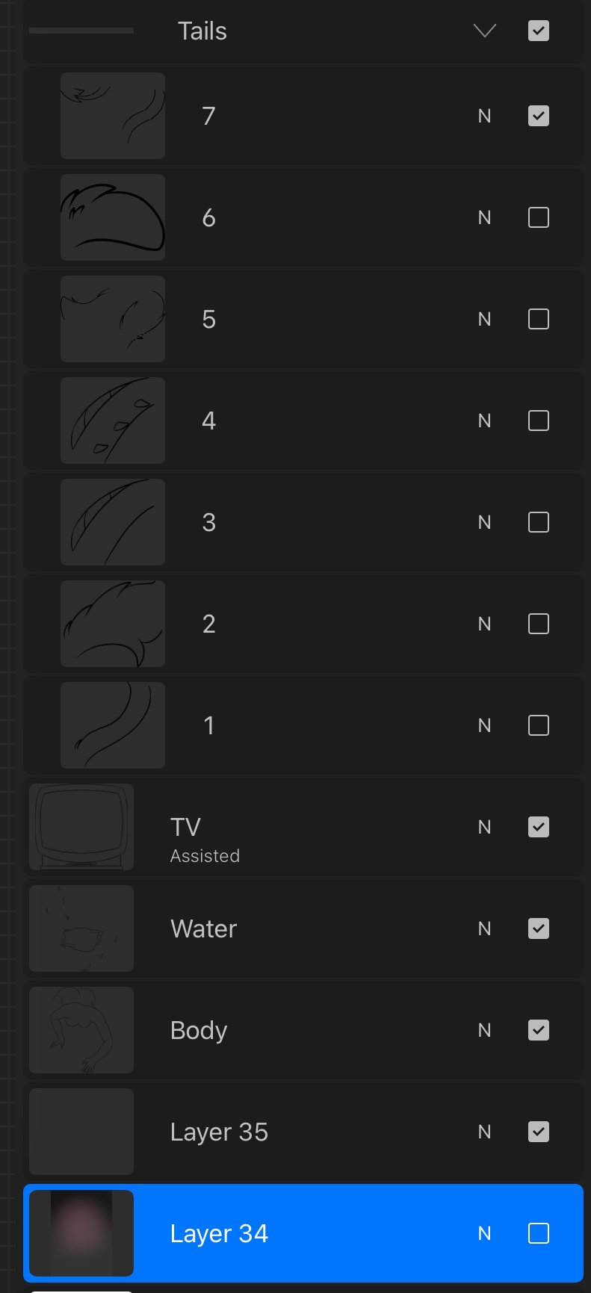This screenshot has height=1293, width=591.
Task: Uncheck visibility of layer 7
Action: [x=539, y=116]
